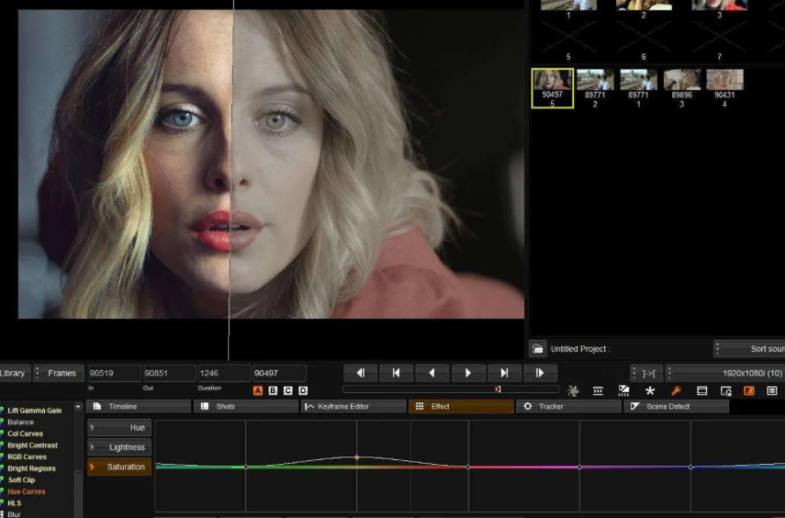Jump to next shot with transport button
This screenshot has width=785, height=518.
504,373
